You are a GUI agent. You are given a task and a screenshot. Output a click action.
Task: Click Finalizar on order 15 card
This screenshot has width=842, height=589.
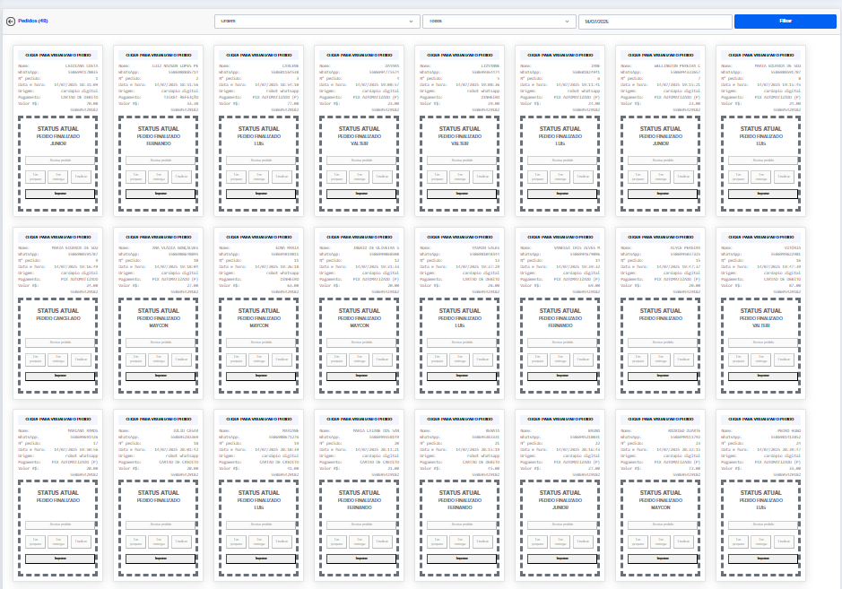click(683, 359)
